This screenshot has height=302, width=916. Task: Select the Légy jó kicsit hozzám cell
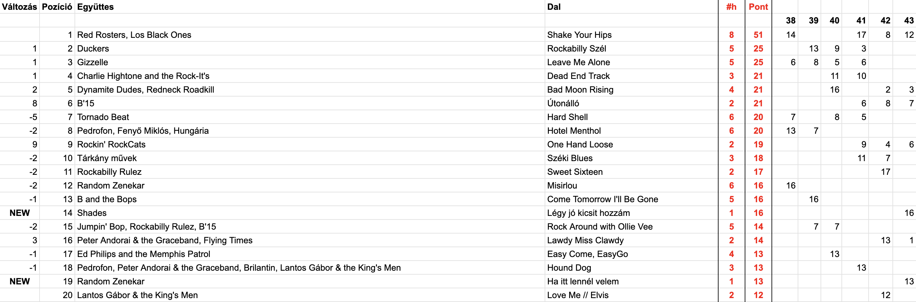coord(588,213)
